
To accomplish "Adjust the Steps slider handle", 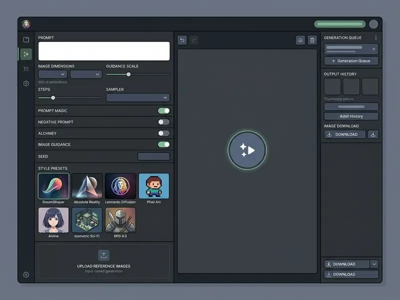I will pos(53,97).
